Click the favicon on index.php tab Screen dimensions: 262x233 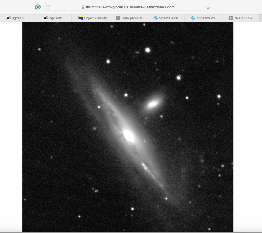tap(118, 18)
